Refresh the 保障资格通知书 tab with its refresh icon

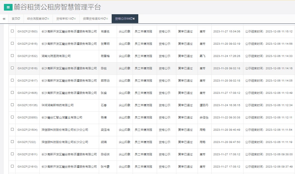point(105,19)
